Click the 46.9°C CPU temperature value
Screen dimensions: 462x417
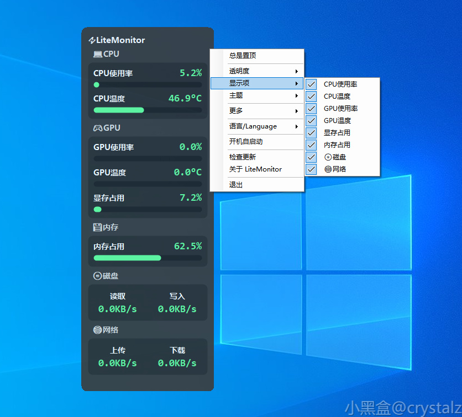185,98
